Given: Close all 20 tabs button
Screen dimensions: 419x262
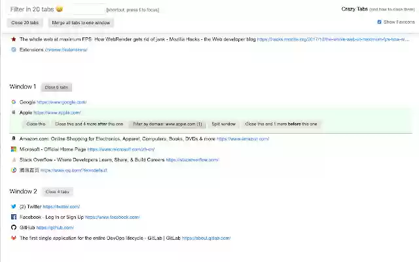Looking at the screenshot, I should [x=25, y=23].
